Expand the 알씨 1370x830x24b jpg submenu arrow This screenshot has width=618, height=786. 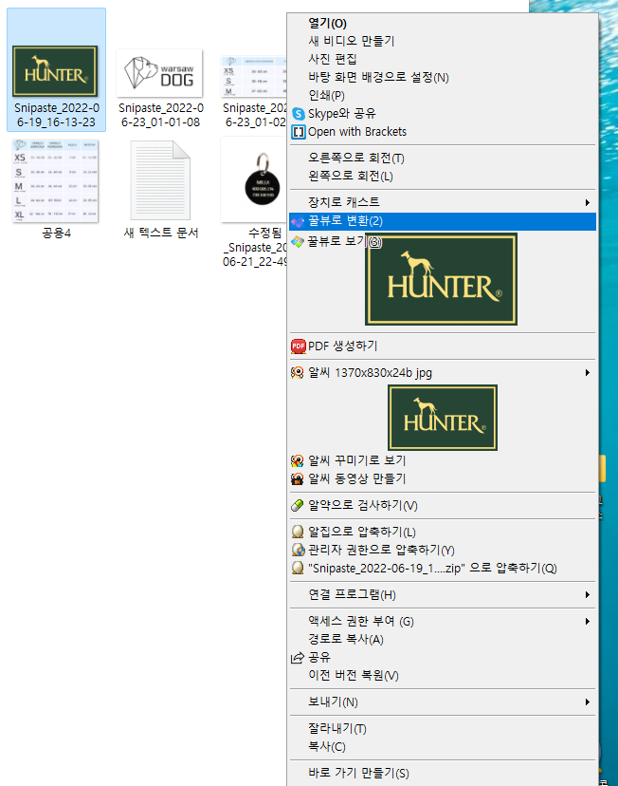[588, 372]
